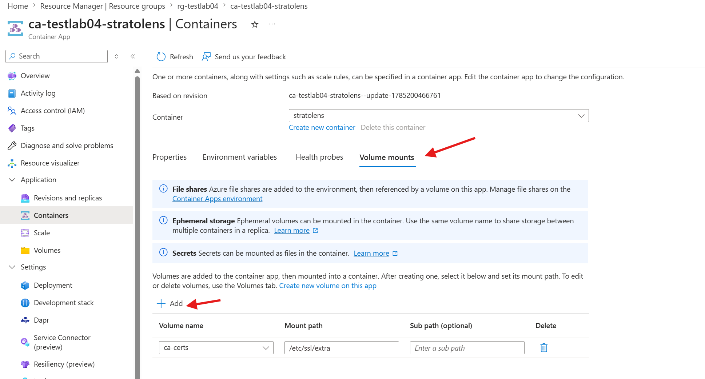Click the Diagnose wrench icon
Viewport: 705px width, 379px height.
(x=12, y=146)
